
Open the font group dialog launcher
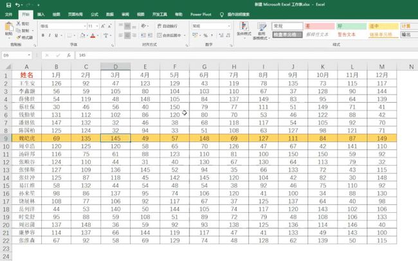pyautogui.click(x=113, y=46)
